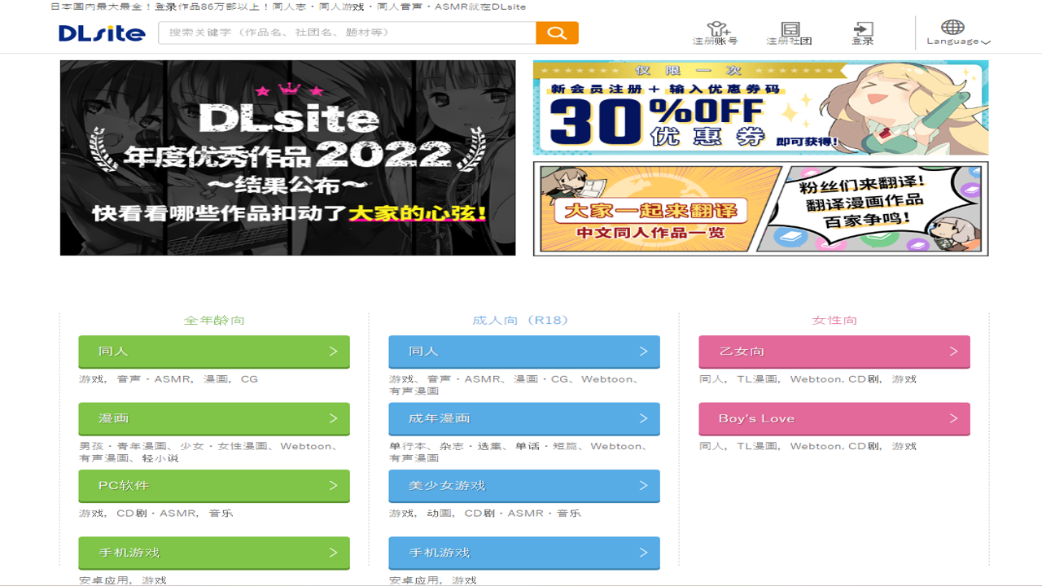This screenshot has height=586, width=1042.
Task: Click the arrow on Boy's Love button
Action: (x=953, y=418)
